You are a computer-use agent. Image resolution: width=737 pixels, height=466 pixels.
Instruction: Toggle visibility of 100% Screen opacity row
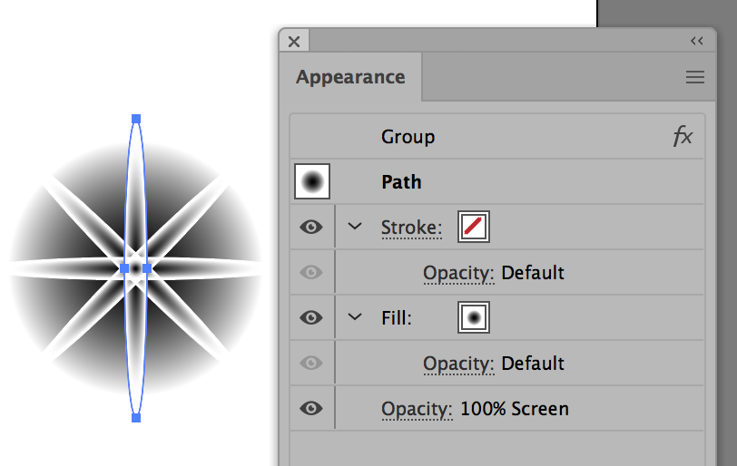click(311, 408)
